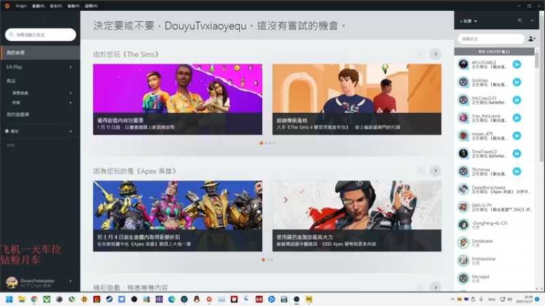The width and height of the screenshot is (545, 306).
Task: Expand the 特賣 (deals) submenu
Action: pyautogui.click(x=71, y=103)
